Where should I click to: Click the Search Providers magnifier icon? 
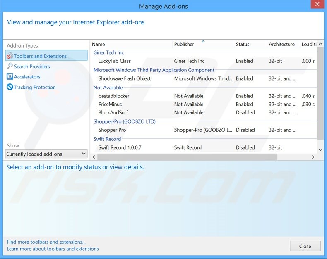[10, 66]
